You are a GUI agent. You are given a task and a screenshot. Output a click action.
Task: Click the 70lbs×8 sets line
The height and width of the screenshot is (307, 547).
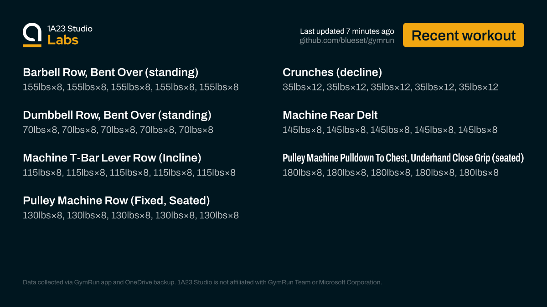coord(118,130)
